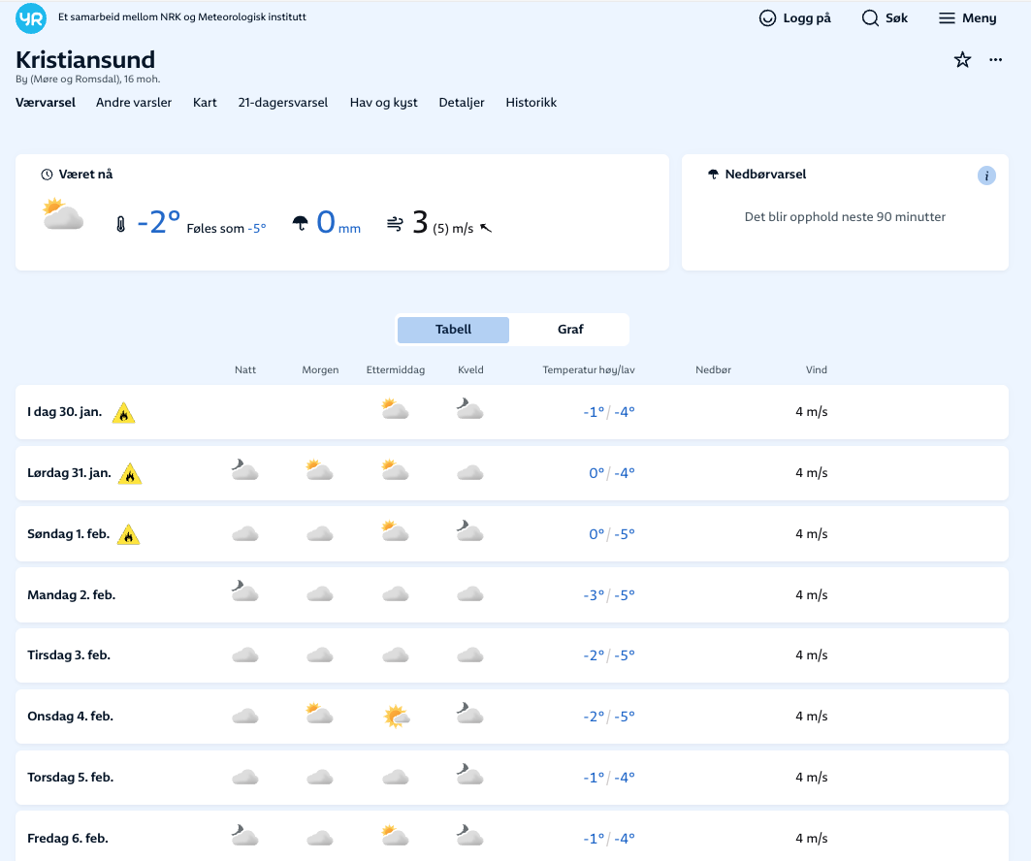Switch forecast view to Graf
Image resolution: width=1031 pixels, height=861 pixels.
[x=570, y=330]
